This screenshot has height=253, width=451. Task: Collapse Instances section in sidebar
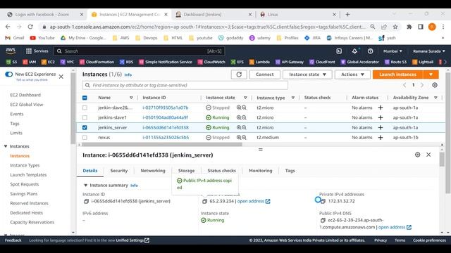click(6, 146)
